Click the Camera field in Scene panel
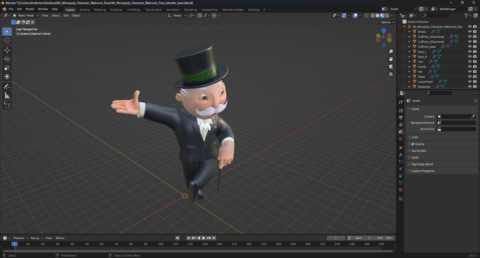This screenshot has width=480, height=258. pos(456,116)
